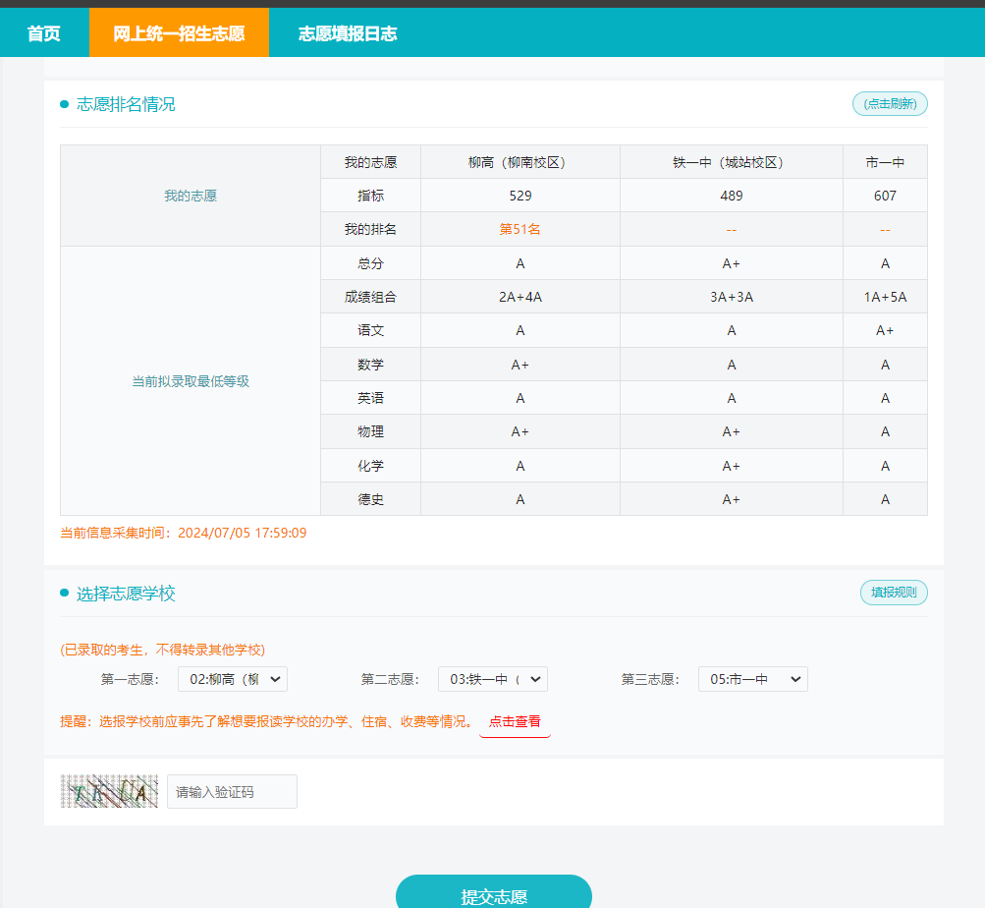Expand the 第二志愿 school dropdown
The width and height of the screenshot is (985, 908).
(492, 679)
